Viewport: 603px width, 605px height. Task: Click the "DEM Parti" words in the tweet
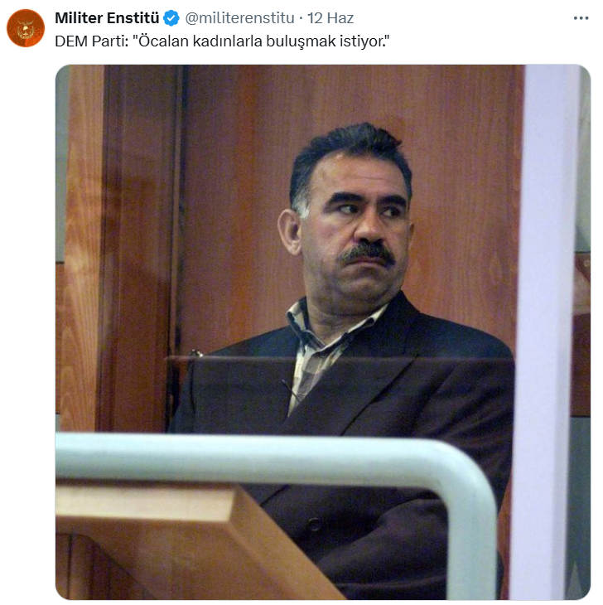(91, 41)
